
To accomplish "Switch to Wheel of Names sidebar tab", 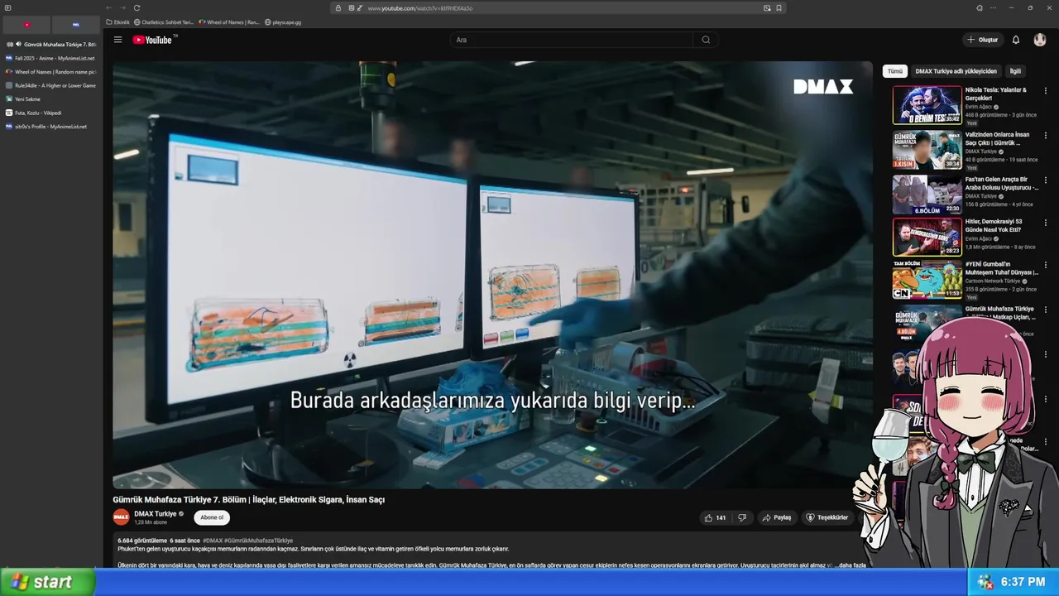I will (50, 72).
